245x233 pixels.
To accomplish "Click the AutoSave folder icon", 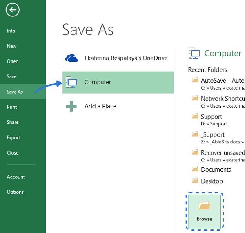I will (x=195, y=81).
